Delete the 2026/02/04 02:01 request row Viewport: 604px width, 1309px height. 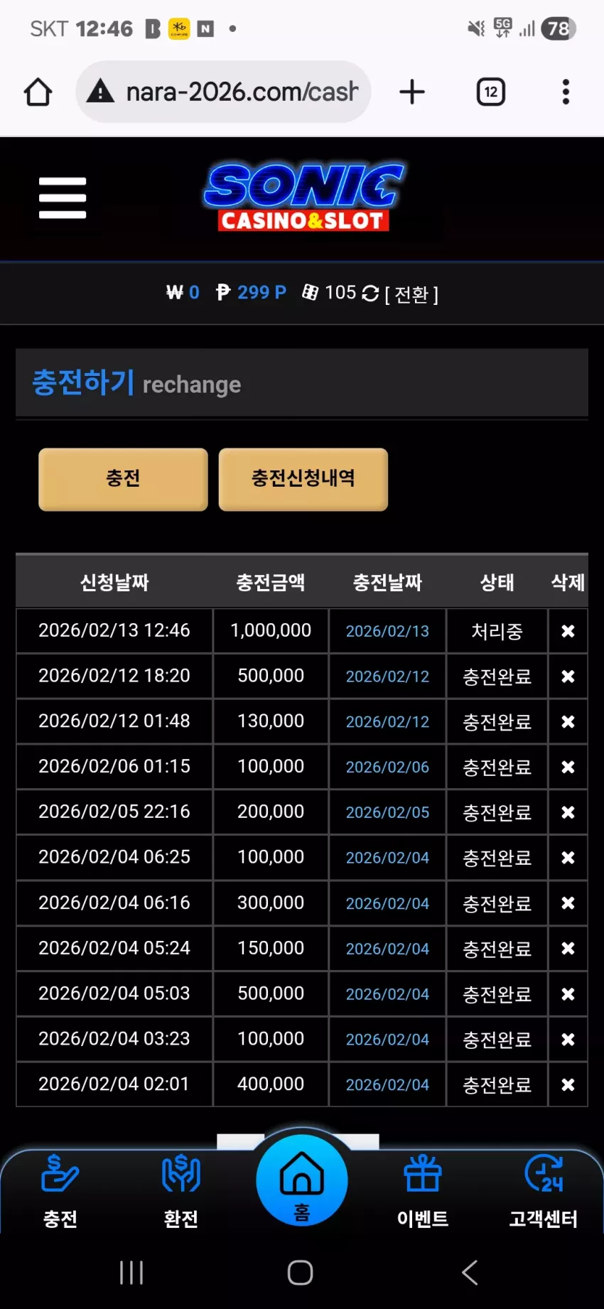(x=568, y=1084)
